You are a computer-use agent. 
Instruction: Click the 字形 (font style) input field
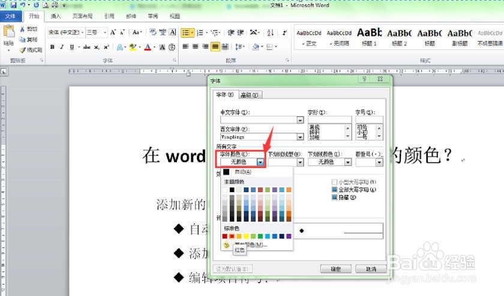[330, 120]
